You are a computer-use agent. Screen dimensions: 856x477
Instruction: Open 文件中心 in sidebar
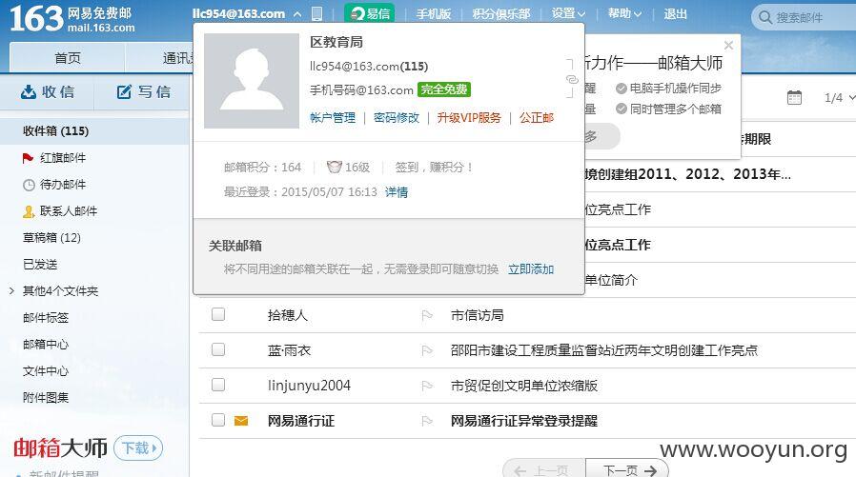[46, 371]
